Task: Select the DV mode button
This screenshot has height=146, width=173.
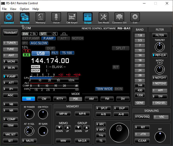Action: click(123, 99)
